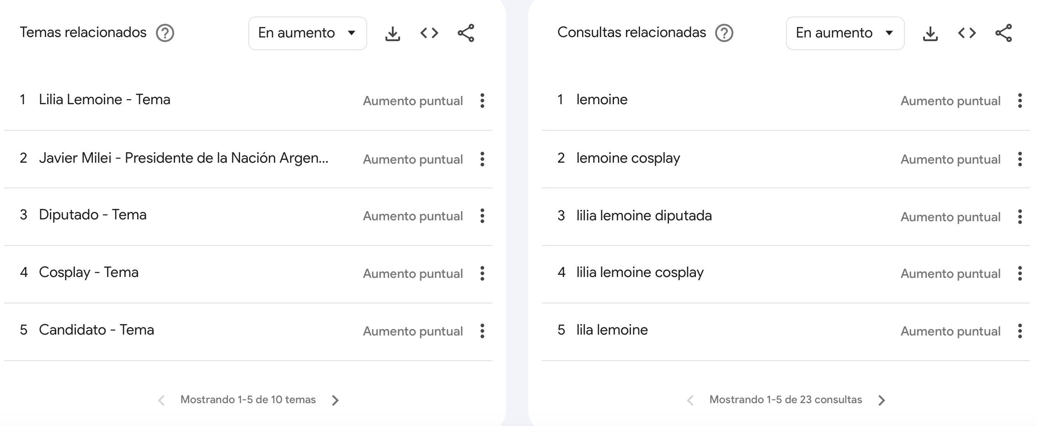Click the lila lemoine query row
Viewport: 1037px width, 426px height.
(612, 330)
